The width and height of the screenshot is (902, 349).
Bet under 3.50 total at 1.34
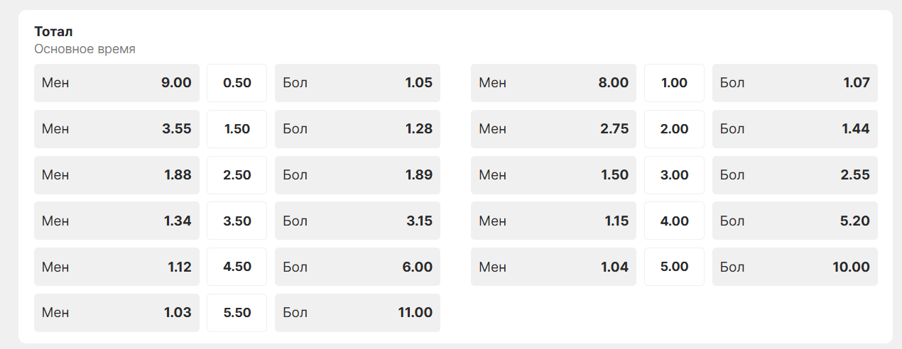(116, 221)
